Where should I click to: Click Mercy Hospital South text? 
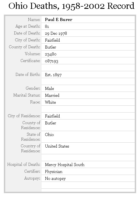65,165
